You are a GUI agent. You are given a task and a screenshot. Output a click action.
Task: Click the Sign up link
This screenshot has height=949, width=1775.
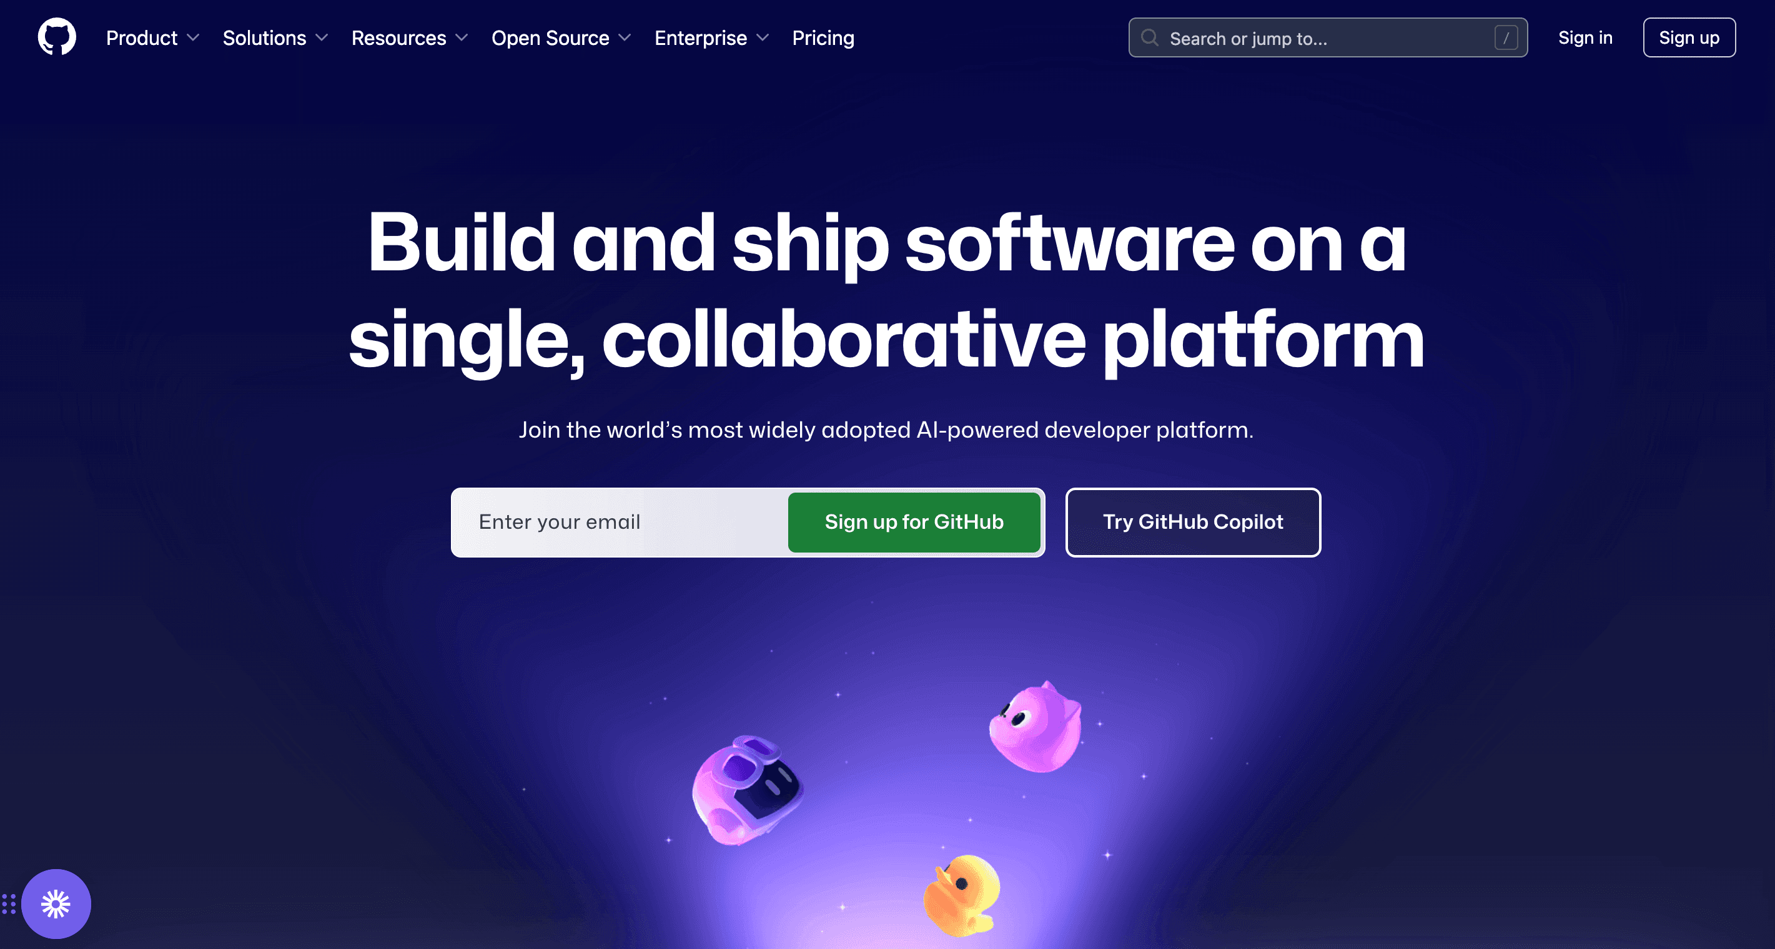click(1688, 36)
